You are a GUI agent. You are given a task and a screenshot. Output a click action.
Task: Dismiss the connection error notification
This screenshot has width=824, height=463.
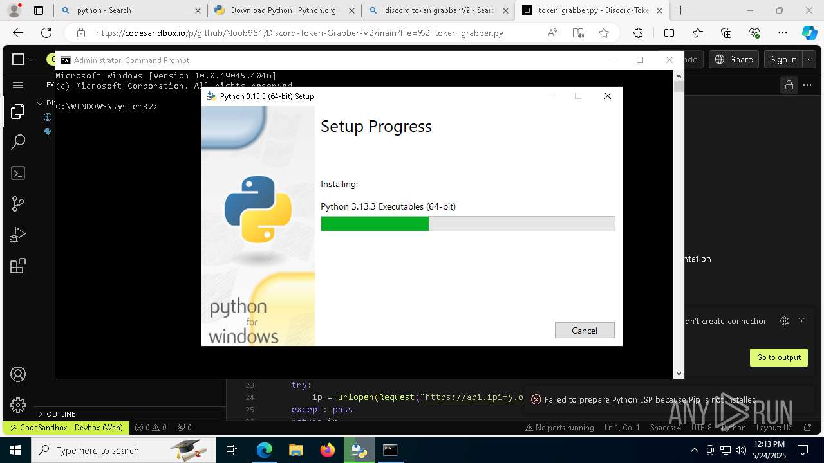coord(801,321)
